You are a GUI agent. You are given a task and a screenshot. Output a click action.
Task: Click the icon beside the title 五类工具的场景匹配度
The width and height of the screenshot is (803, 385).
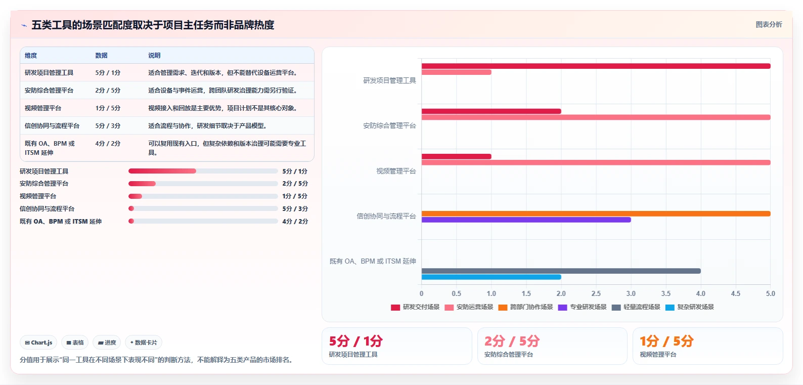pyautogui.click(x=24, y=25)
